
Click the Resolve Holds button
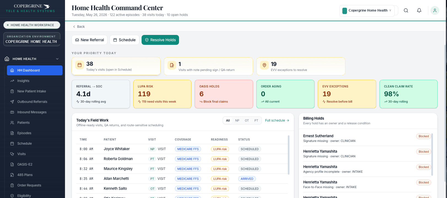tap(160, 40)
